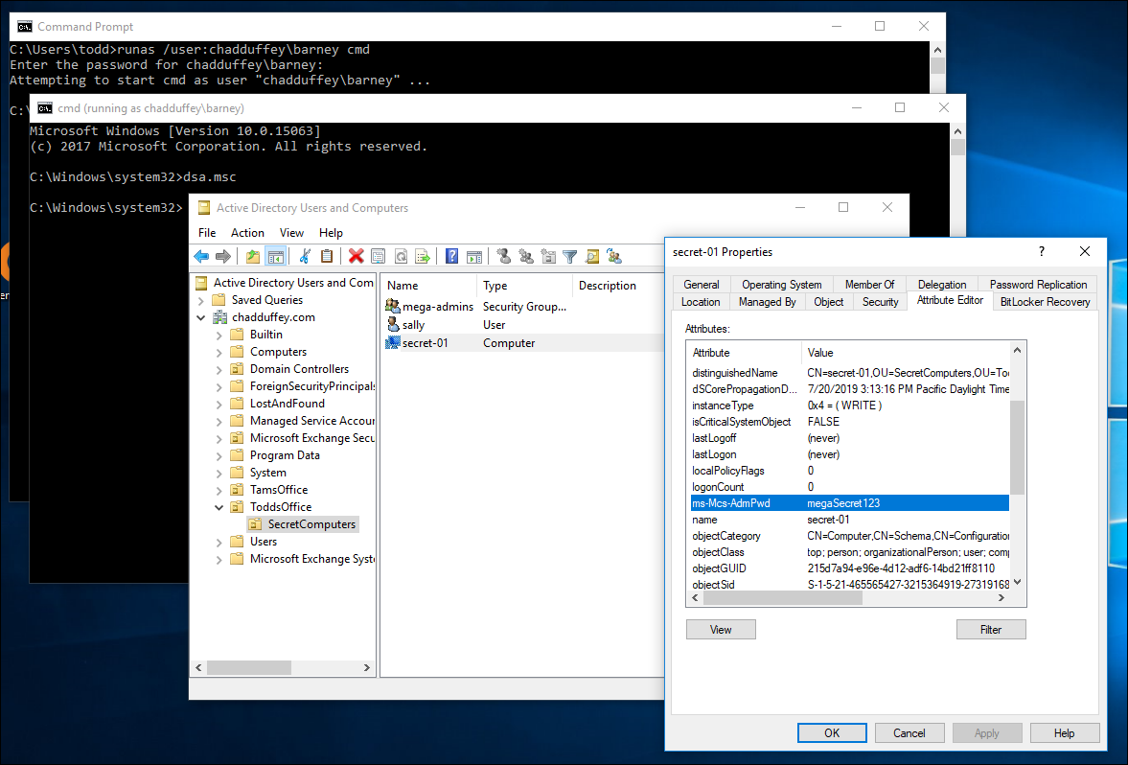Select the lastLogon attribute row

(850, 454)
